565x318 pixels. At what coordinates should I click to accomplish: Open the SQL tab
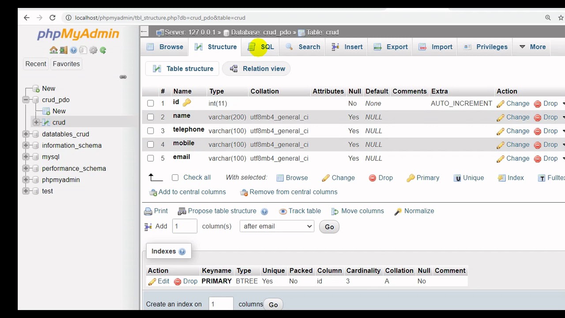(x=261, y=47)
